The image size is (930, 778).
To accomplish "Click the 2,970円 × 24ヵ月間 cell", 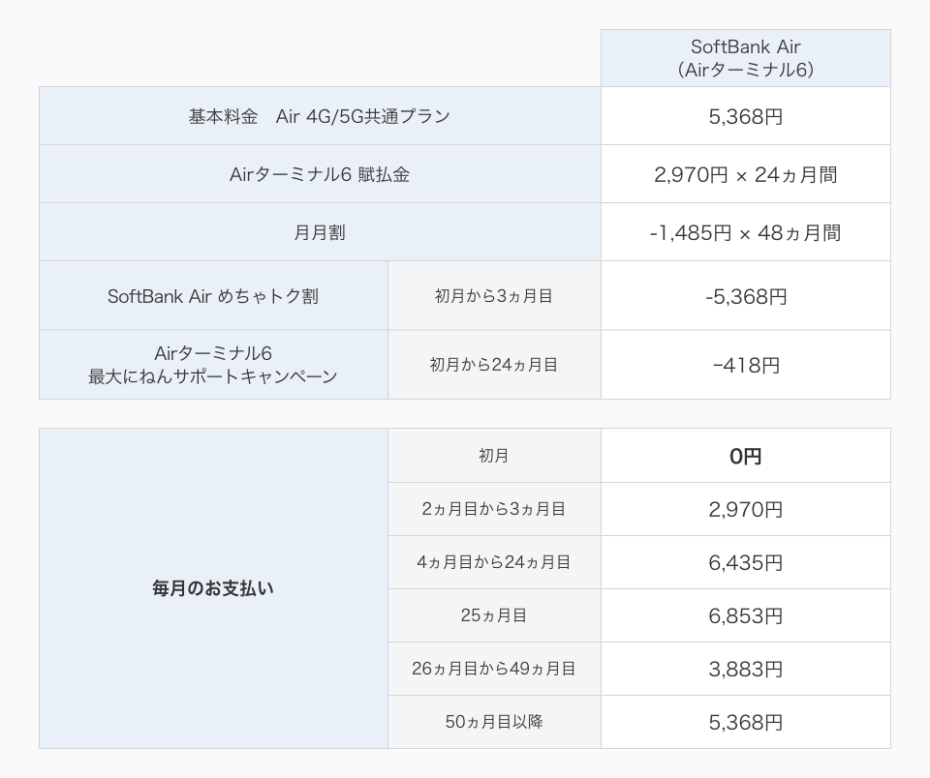I will [x=745, y=175].
